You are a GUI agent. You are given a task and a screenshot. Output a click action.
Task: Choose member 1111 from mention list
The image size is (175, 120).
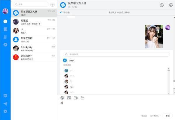click(72, 76)
